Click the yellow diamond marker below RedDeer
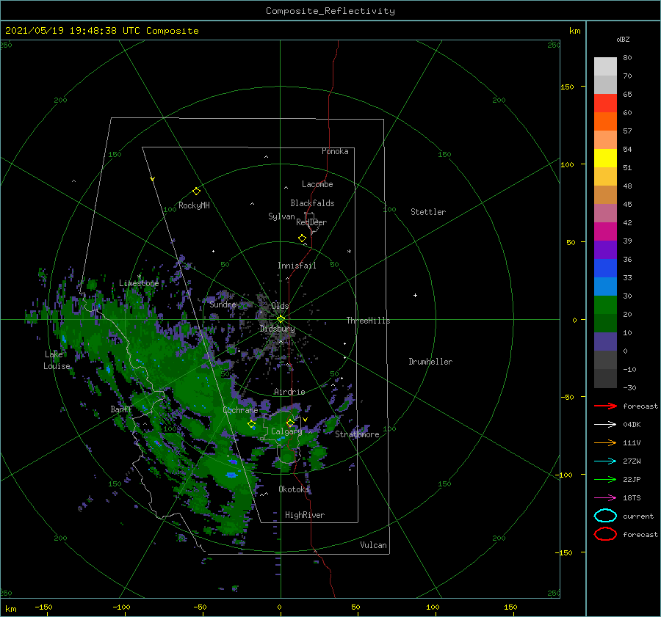Viewport: 661px width, 617px height. (302, 238)
